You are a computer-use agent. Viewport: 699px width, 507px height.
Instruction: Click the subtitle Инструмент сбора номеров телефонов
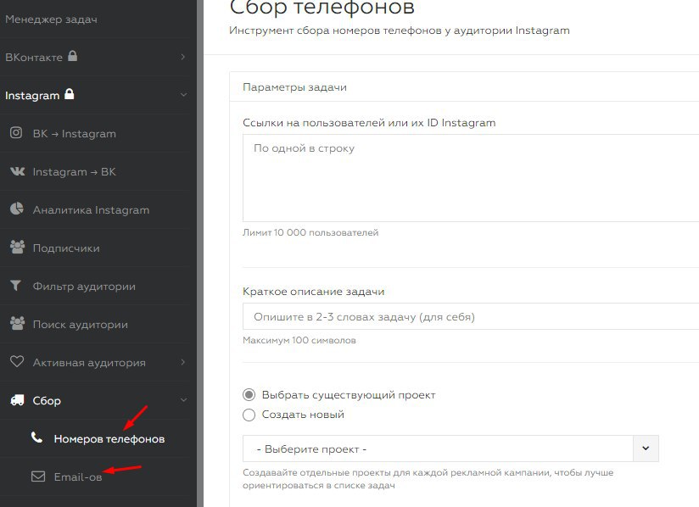pos(400,31)
